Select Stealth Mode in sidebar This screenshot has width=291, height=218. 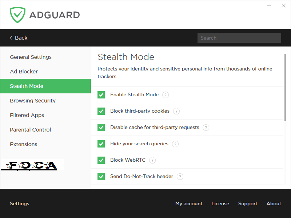point(45,86)
